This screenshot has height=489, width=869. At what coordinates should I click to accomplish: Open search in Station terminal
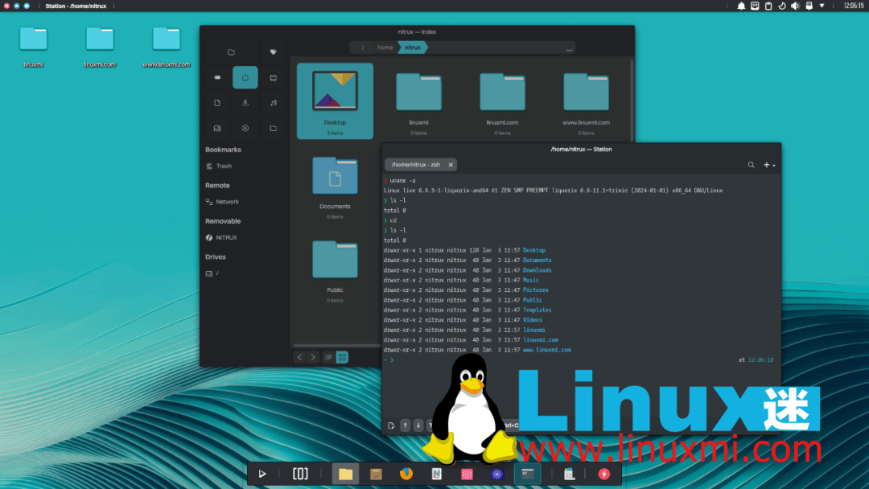point(751,165)
